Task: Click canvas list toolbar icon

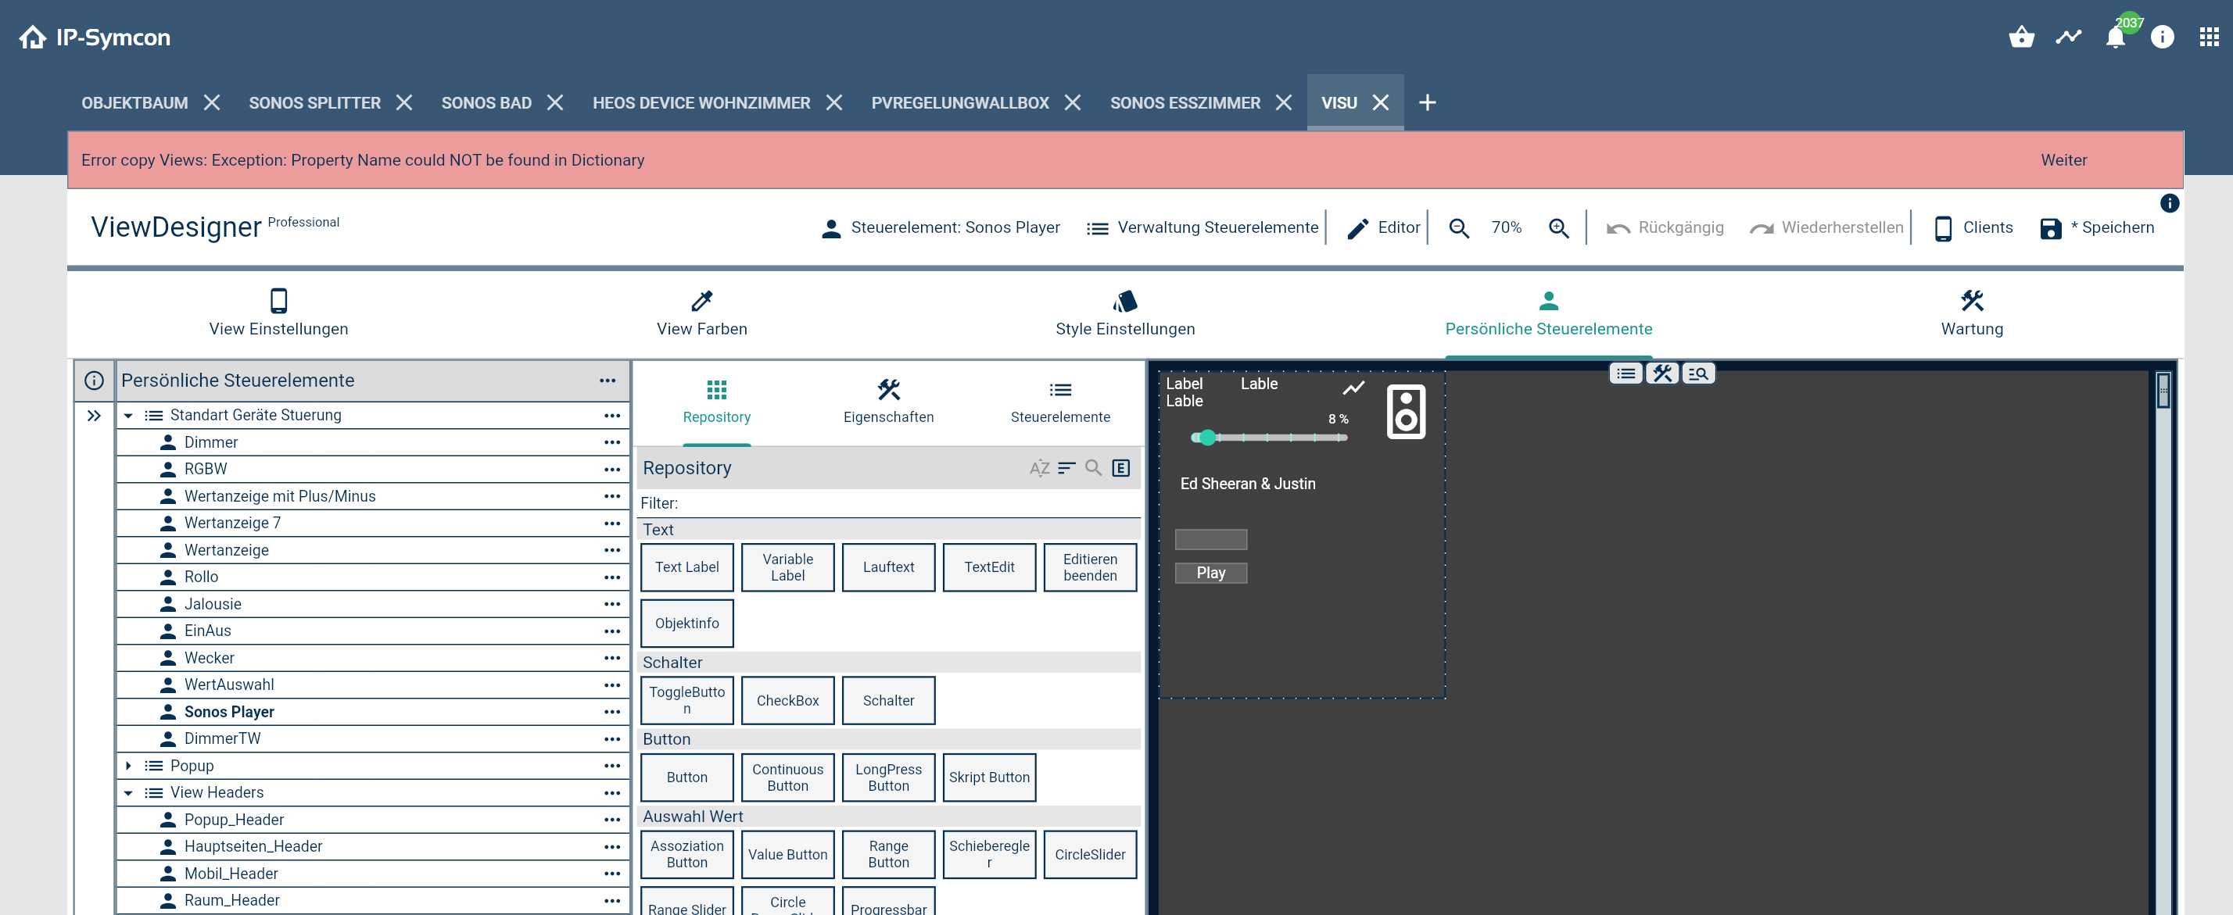Action: click(x=1626, y=374)
